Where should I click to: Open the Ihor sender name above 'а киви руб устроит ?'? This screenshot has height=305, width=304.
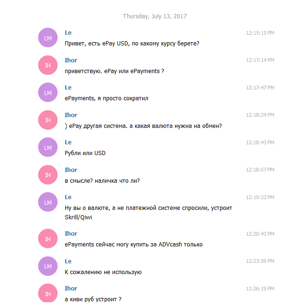pos(71,289)
